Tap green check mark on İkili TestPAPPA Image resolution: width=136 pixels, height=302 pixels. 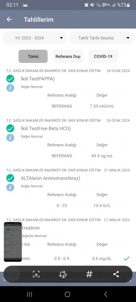click(x=10, y=79)
